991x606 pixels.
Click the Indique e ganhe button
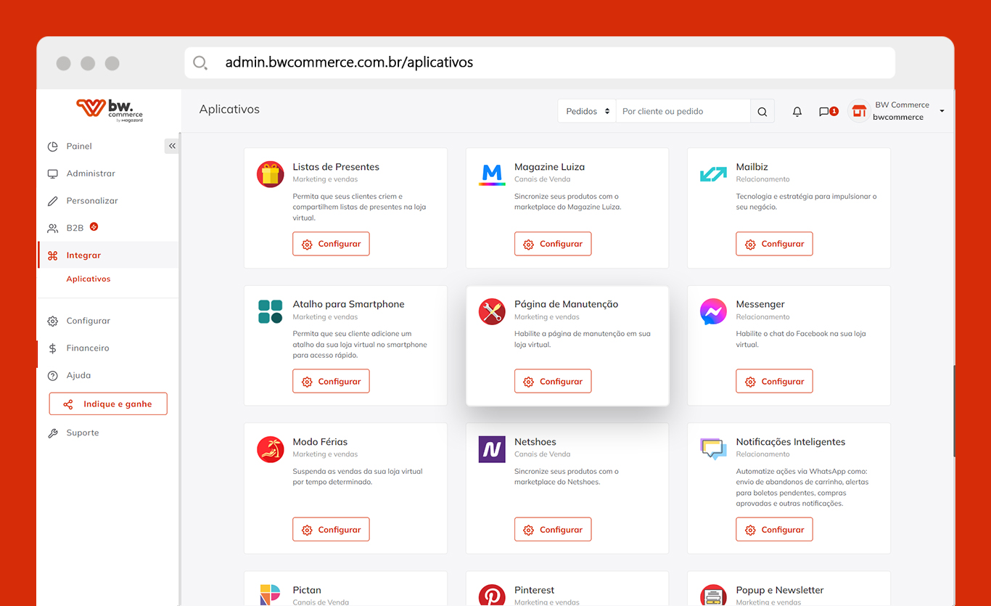[108, 404]
